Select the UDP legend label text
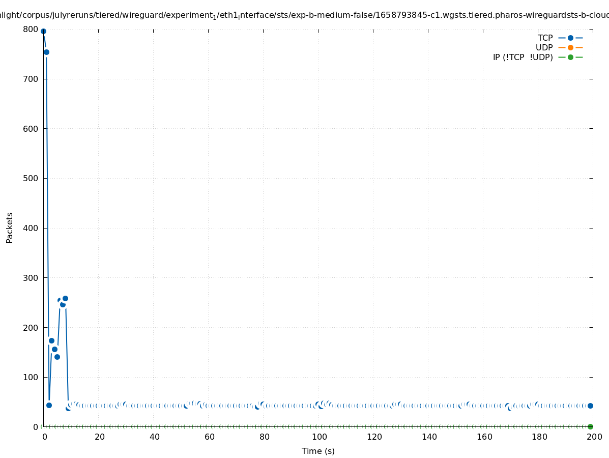Screen dimensions: 609x458 pyautogui.click(x=544, y=48)
